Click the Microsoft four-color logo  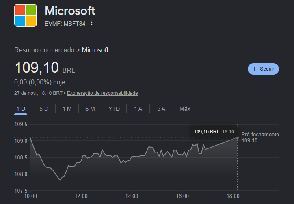(x=26, y=15)
